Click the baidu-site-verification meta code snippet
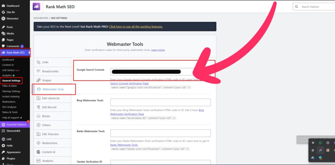This screenshot has height=165, width=335. [150, 149]
